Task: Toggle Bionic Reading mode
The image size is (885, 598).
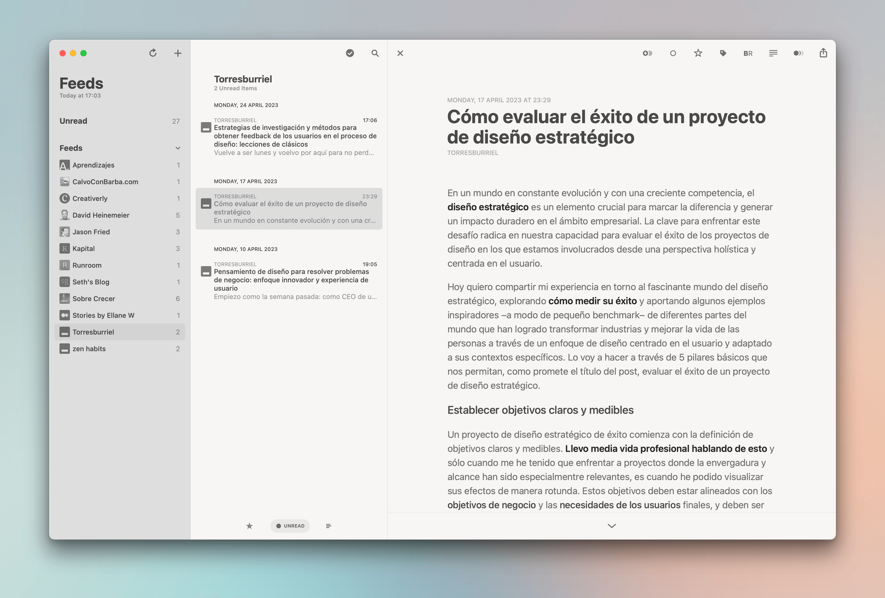Action: pyautogui.click(x=748, y=53)
